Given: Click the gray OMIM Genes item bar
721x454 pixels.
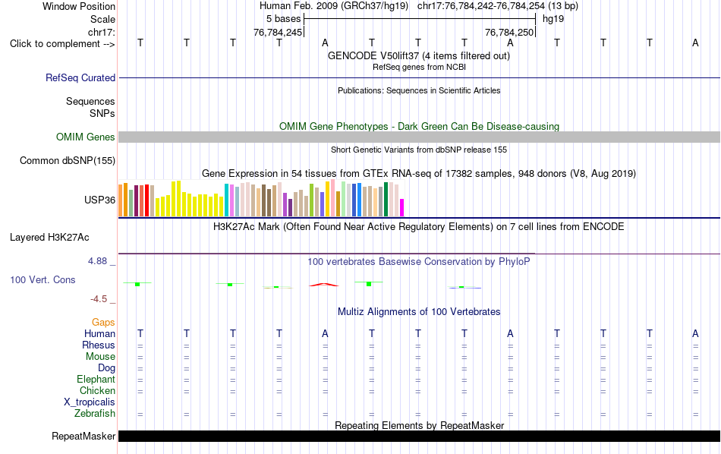Looking at the screenshot, I should 419,137.
